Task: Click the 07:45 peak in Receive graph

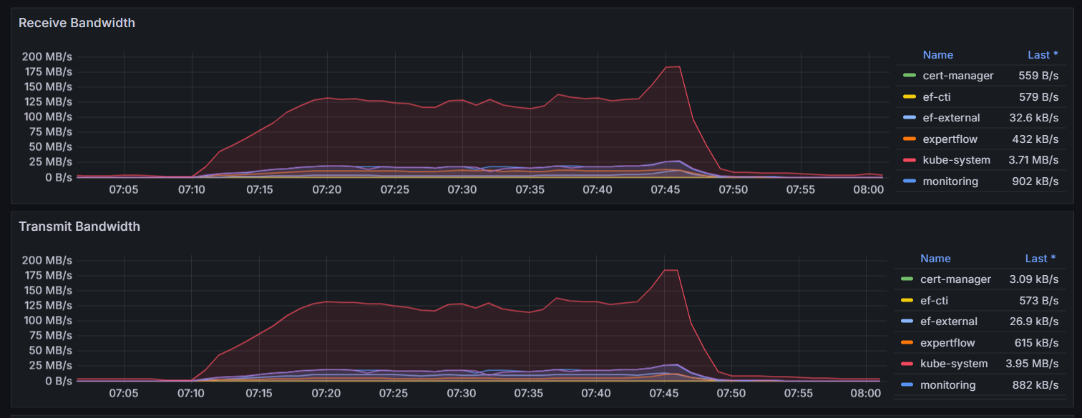Action: (673, 67)
